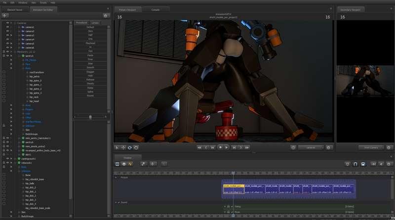Click the preset strength slider handle
This screenshot has width=395, height=220.
click(x=90, y=117)
